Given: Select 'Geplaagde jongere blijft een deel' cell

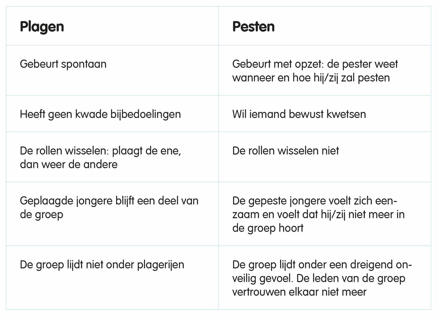Looking at the screenshot, I should [112, 214].
